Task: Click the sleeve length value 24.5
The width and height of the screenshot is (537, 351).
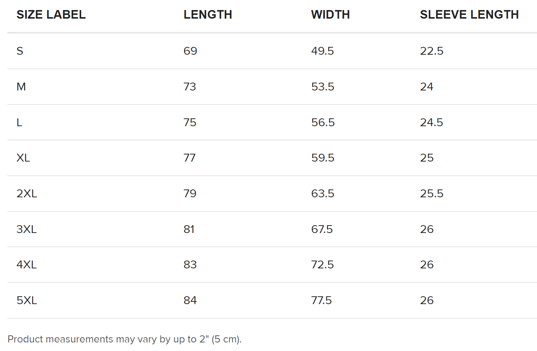Action: [432, 122]
